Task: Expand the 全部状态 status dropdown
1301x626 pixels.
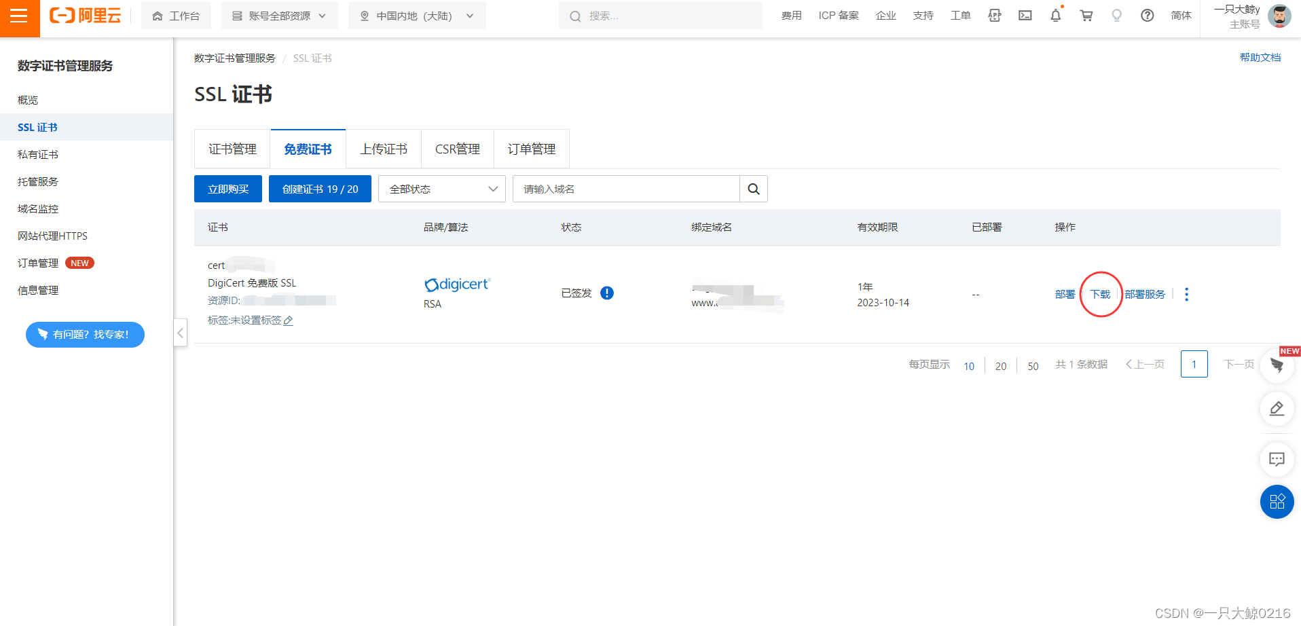Action: (442, 189)
